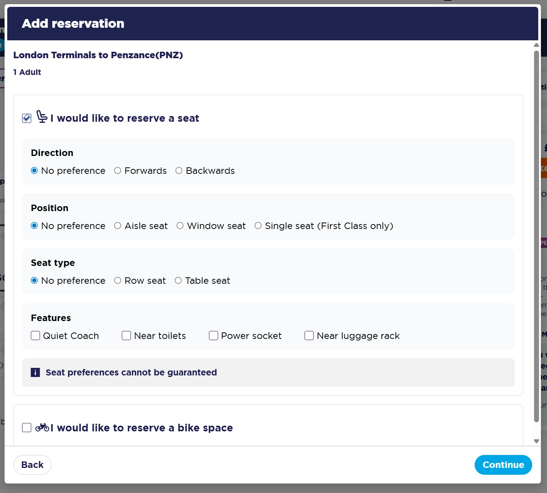Check the Near toilets option
Viewport: 547px width, 493px height.
126,336
